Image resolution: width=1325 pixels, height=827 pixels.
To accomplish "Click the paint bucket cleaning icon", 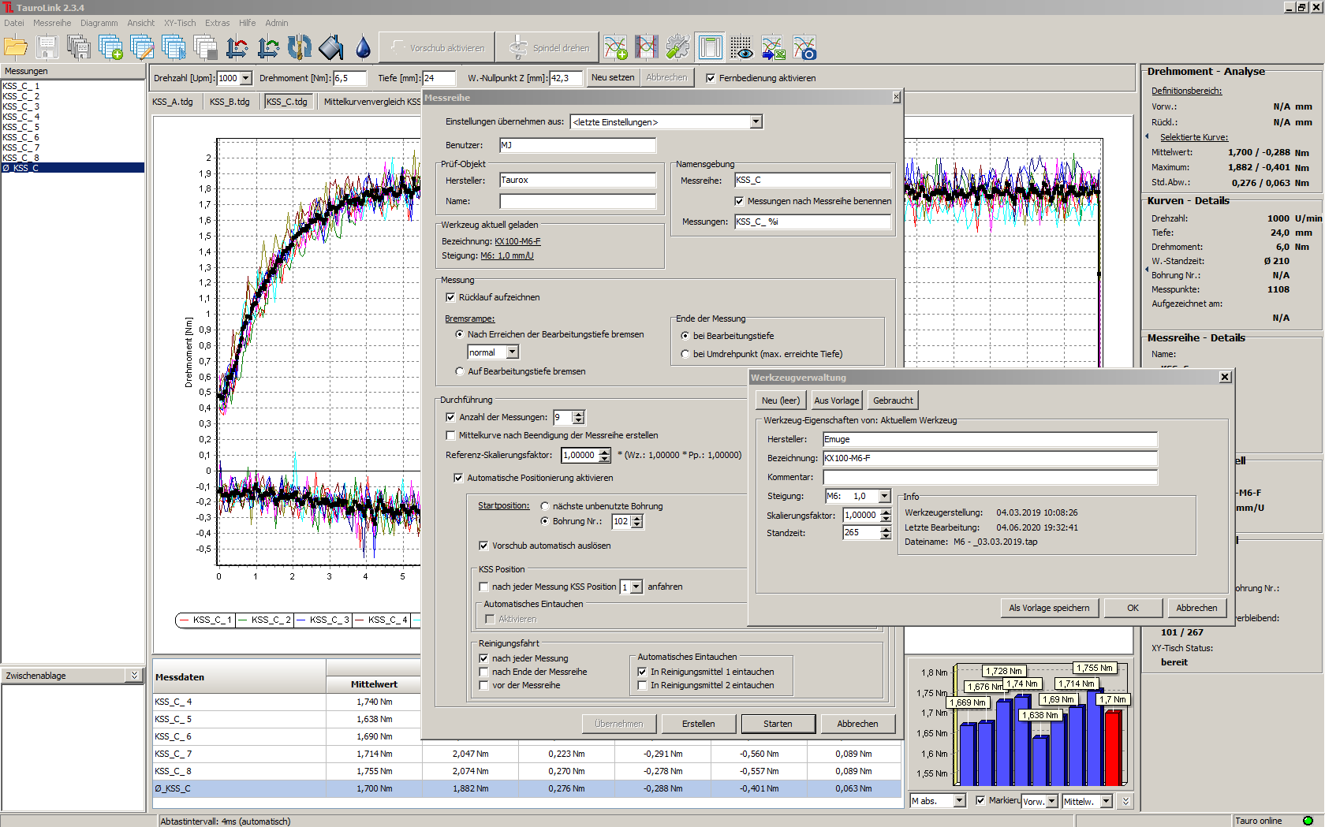I will point(331,47).
